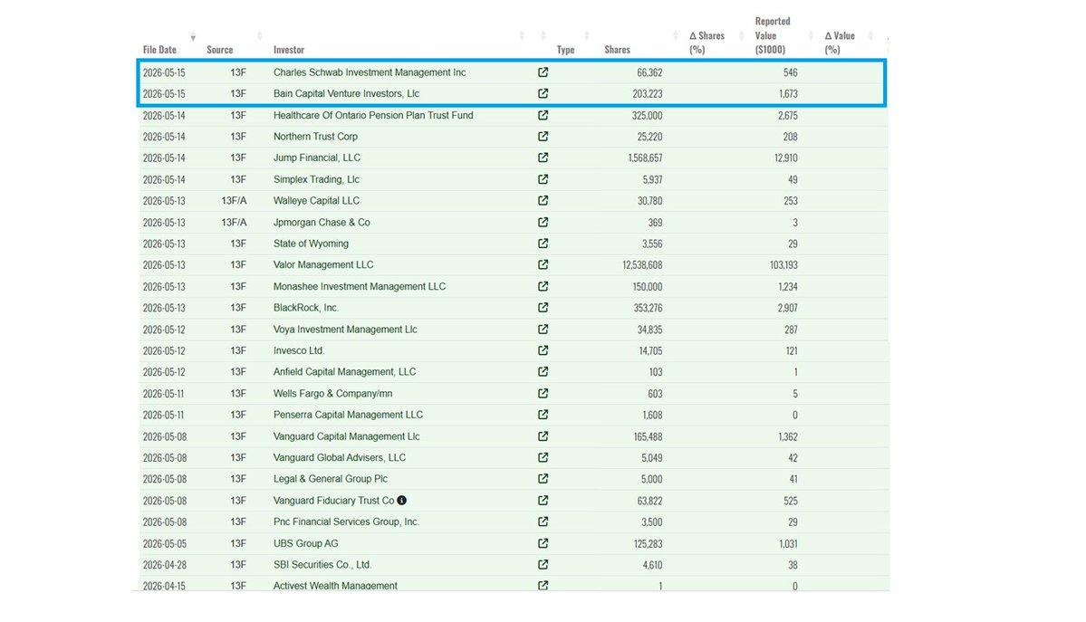Sort by Δ Shares (%) column arrows
This screenshot has height=622, width=1086.
(741, 35)
